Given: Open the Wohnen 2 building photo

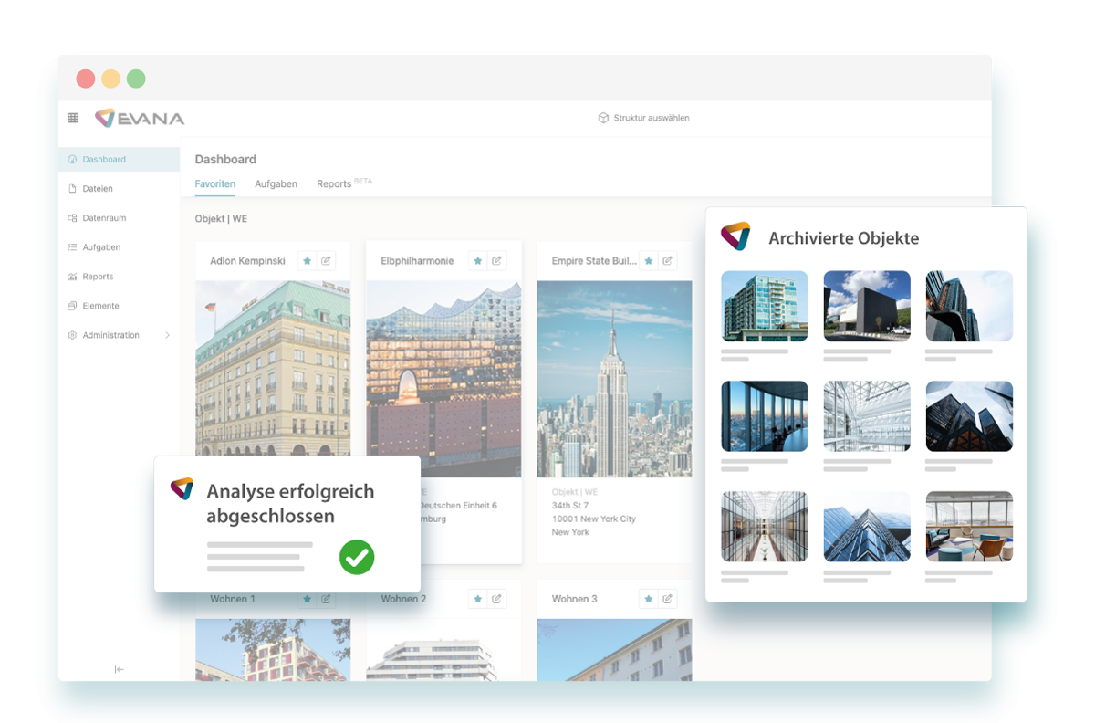Looking at the screenshot, I should tap(443, 650).
